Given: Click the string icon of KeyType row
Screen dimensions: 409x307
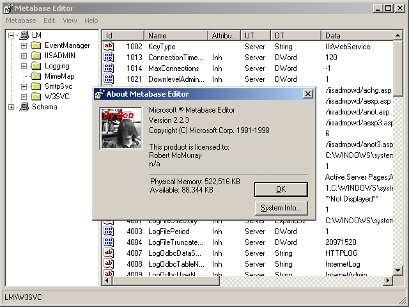Looking at the screenshot, I should point(109,46).
